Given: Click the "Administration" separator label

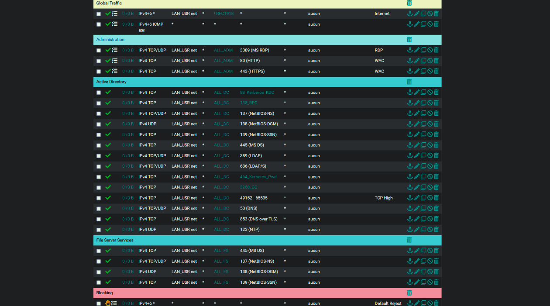Looking at the screenshot, I should (110, 40).
